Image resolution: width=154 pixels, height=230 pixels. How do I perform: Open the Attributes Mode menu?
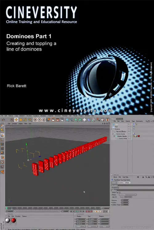[x=115, y=177]
